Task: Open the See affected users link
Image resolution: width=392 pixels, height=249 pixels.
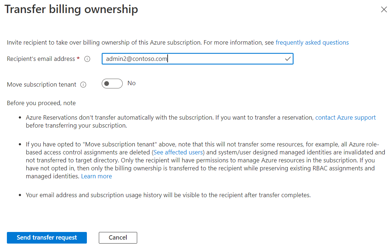Action: [179, 152]
